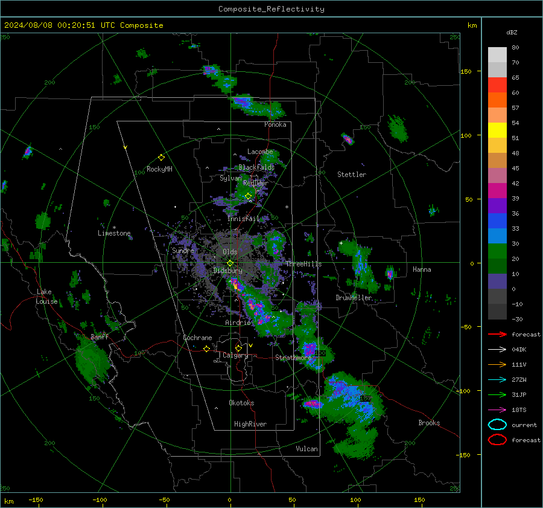
Task: Click the Ponoka label
Action: point(275,124)
